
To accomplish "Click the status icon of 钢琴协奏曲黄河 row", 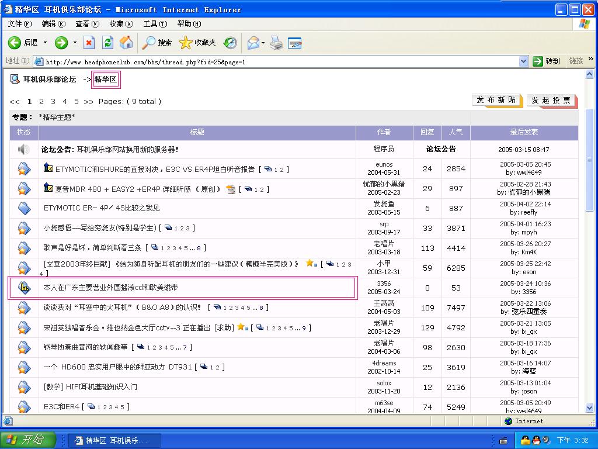I will click(23, 347).
